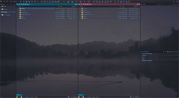Open the rating dropdown arrow
Screen dimensions: 179x98
coord(157,57)
